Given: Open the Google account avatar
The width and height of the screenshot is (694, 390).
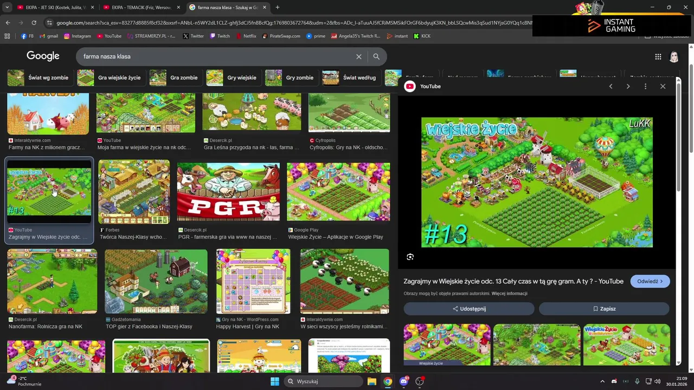Looking at the screenshot, I should pyautogui.click(x=674, y=56).
